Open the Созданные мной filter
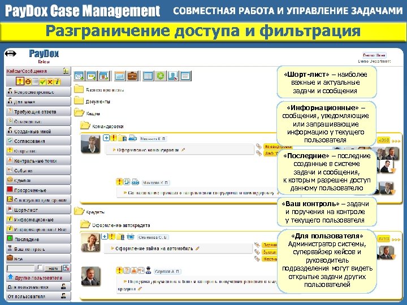Viewport: 407px width, 305px height. click(x=38, y=131)
